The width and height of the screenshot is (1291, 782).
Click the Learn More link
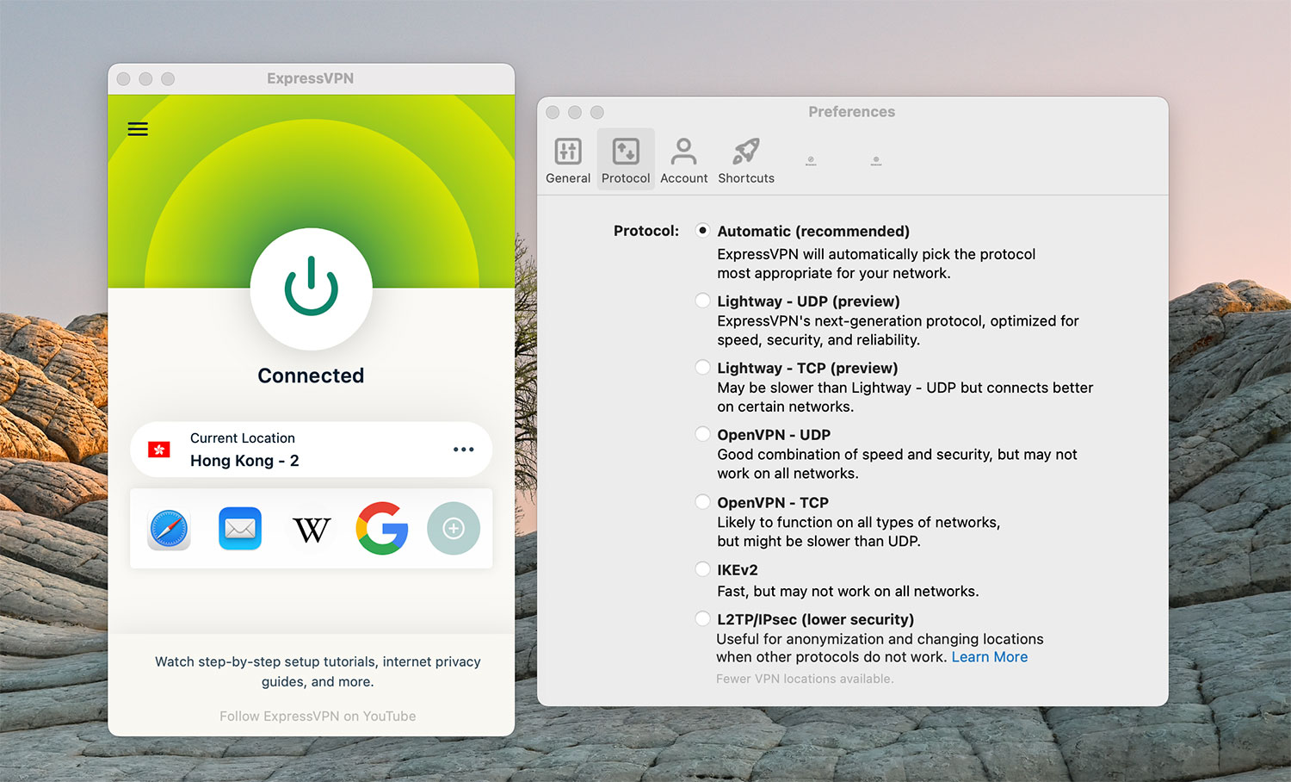coord(989,657)
